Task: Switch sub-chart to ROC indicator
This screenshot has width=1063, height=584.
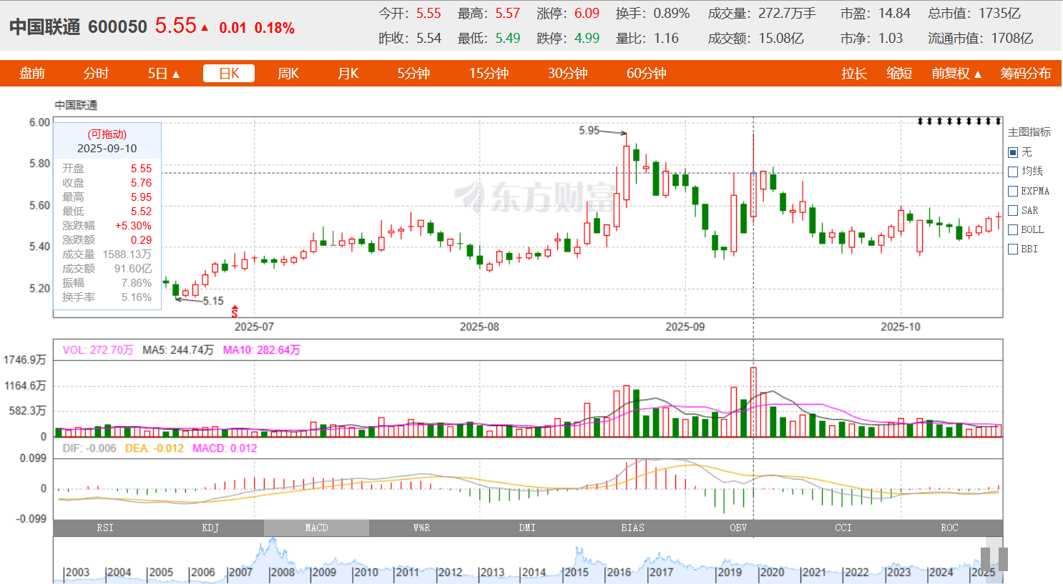Action: [949, 528]
